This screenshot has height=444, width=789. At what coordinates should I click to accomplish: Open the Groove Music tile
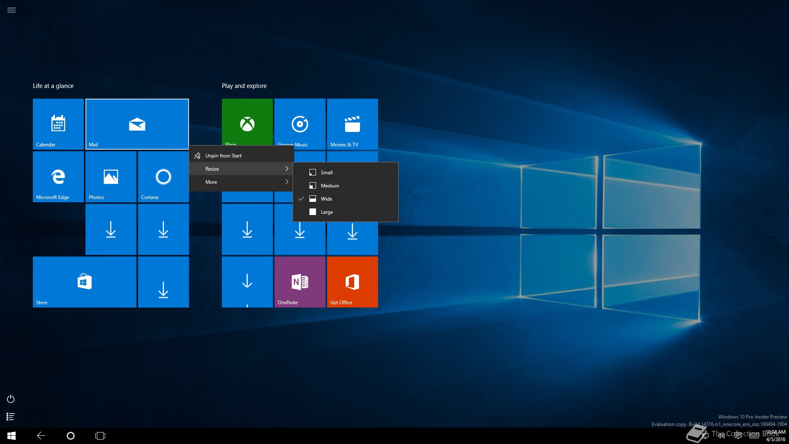tap(300, 122)
